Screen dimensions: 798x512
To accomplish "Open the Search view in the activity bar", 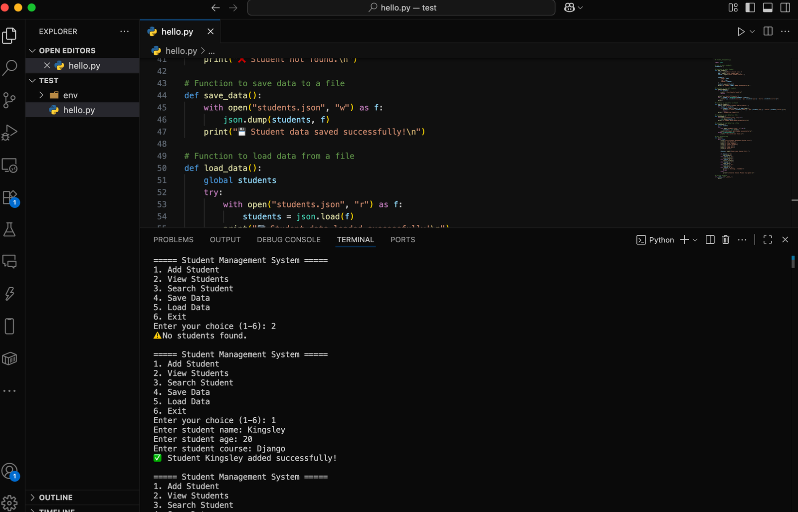I will click(x=10, y=67).
